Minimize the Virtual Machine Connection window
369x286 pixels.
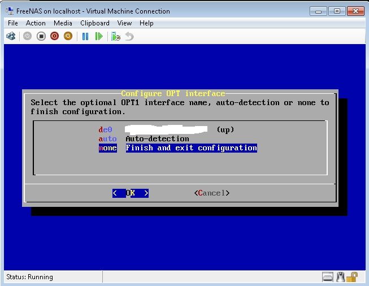(318, 11)
